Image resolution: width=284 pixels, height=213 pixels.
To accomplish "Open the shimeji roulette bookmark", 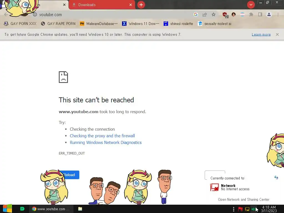I will point(178,24).
